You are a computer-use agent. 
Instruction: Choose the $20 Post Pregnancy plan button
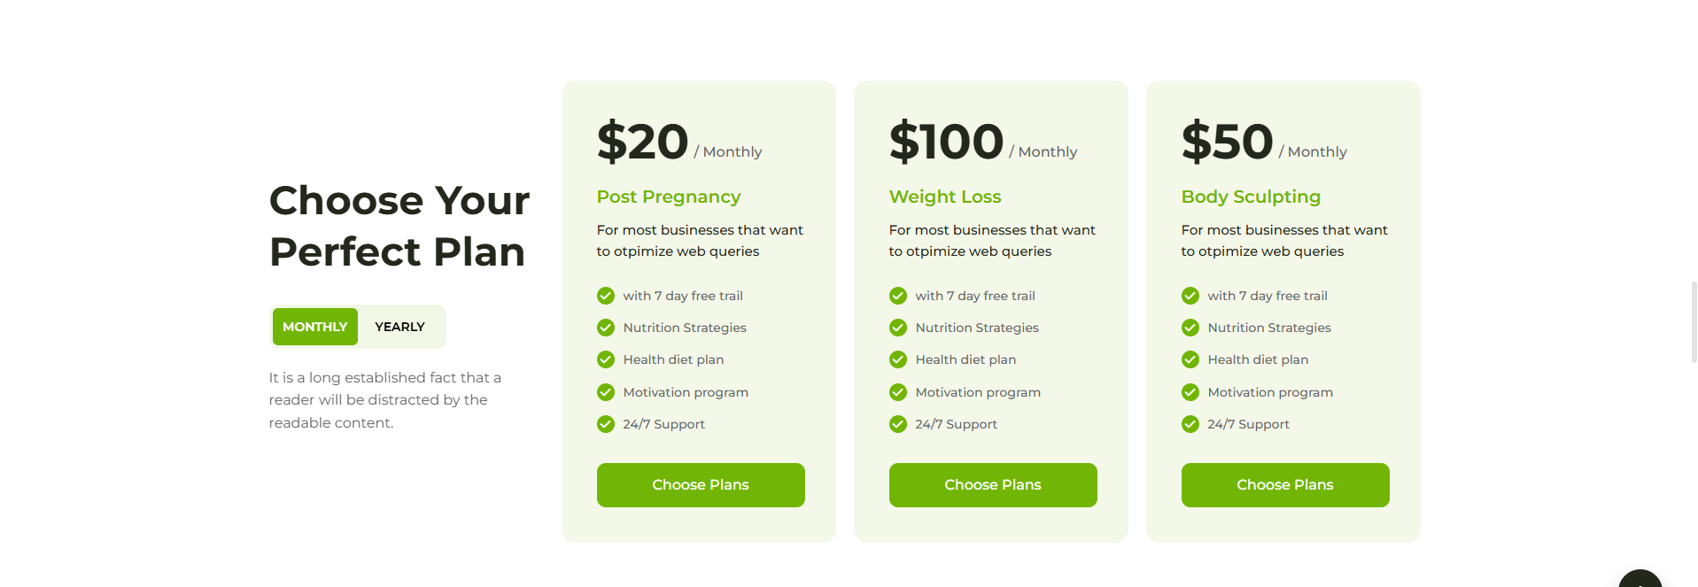tap(701, 485)
